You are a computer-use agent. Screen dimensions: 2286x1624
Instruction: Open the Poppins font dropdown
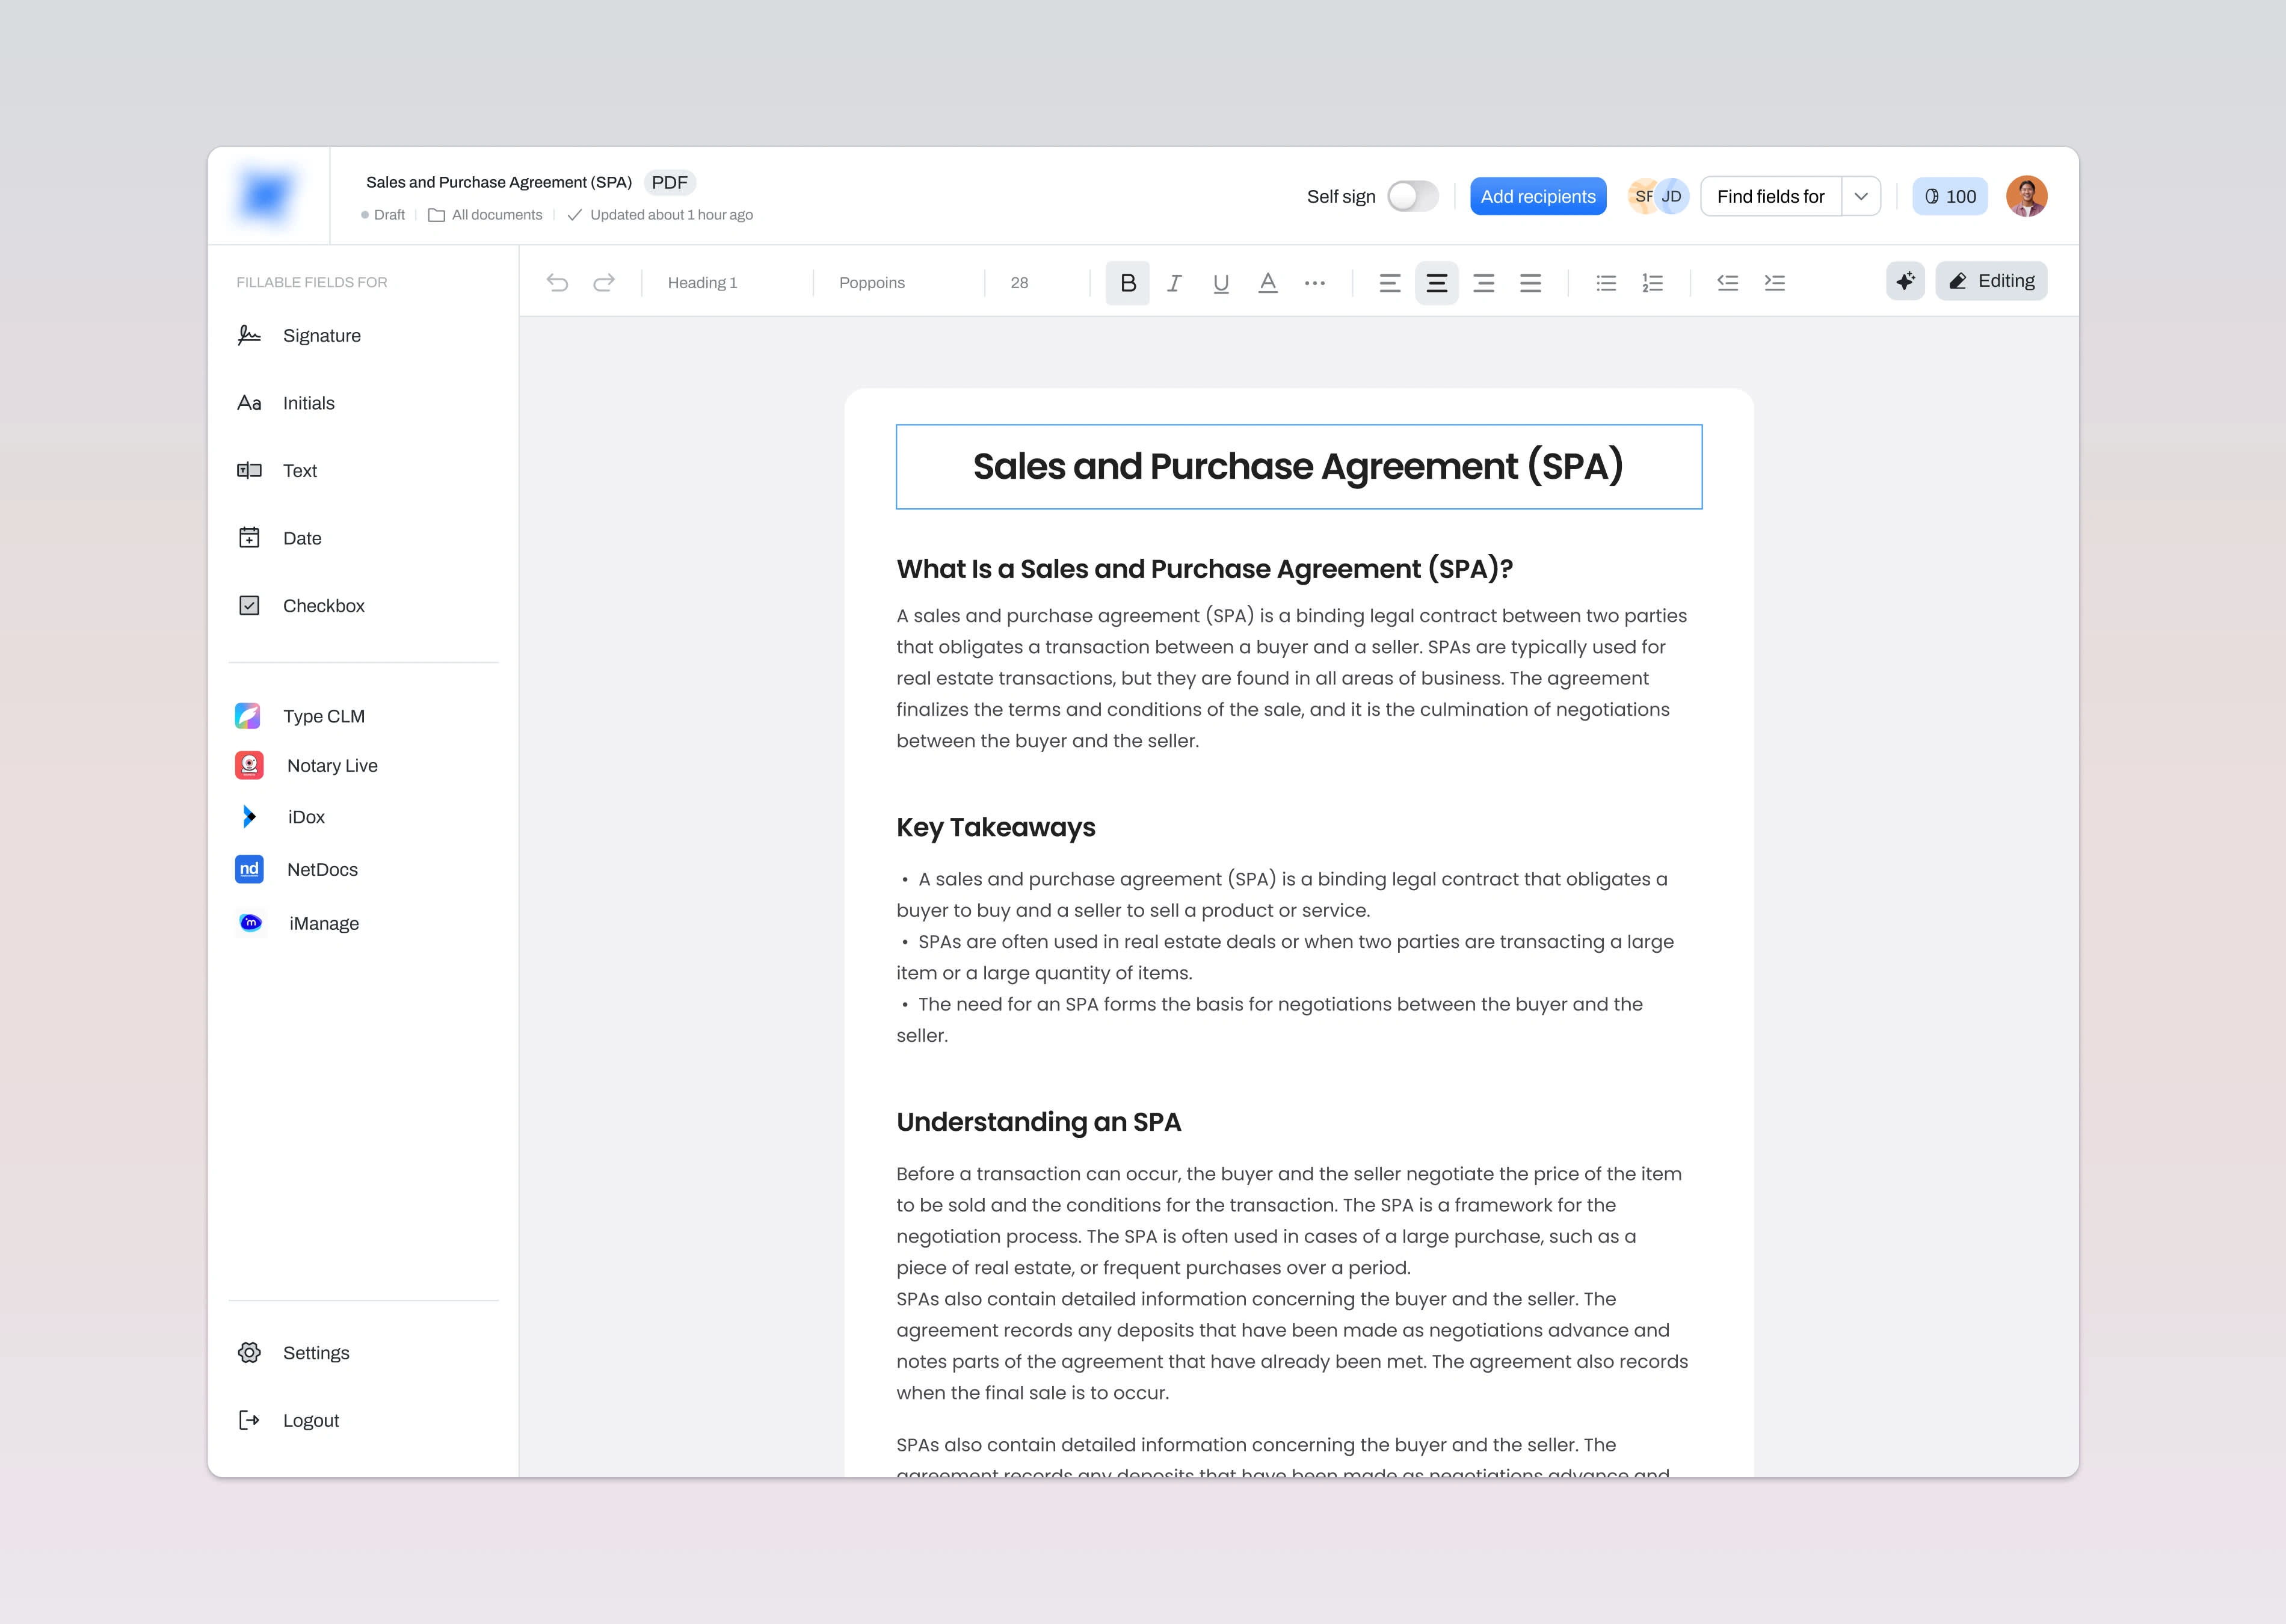click(x=872, y=283)
